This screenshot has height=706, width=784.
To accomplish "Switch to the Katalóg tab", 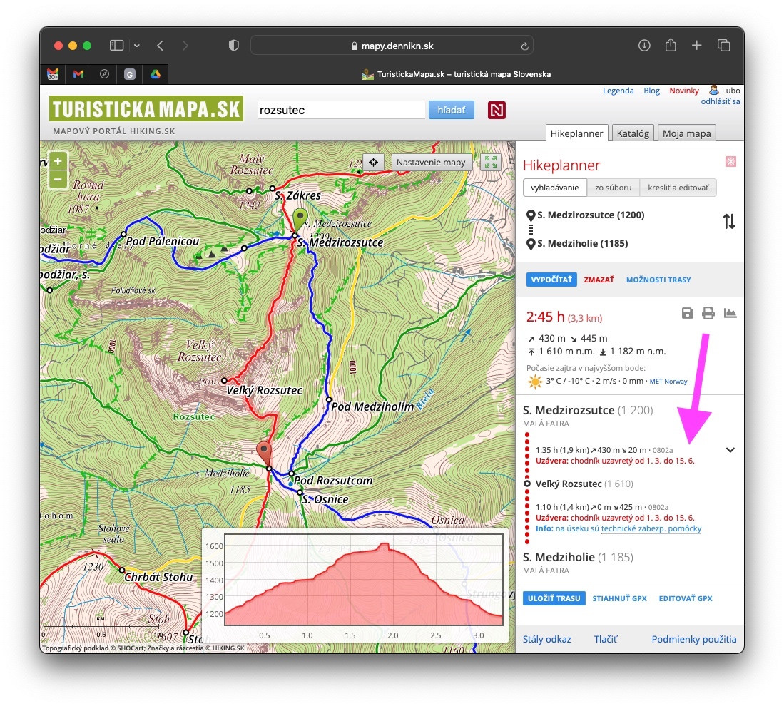I will click(x=632, y=133).
